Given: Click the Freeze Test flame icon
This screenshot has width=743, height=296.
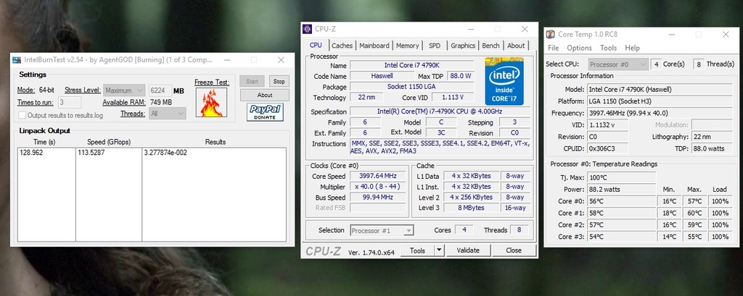Looking at the screenshot, I should [x=211, y=103].
